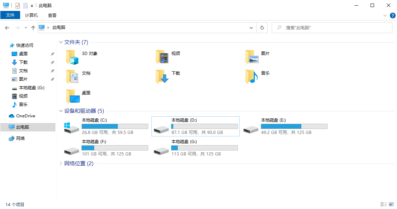397x209 pixels.
Task: Click the 此电脑 address bar path text
Action: 59,27
